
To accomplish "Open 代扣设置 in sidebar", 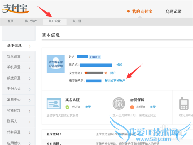I will (19, 132).
